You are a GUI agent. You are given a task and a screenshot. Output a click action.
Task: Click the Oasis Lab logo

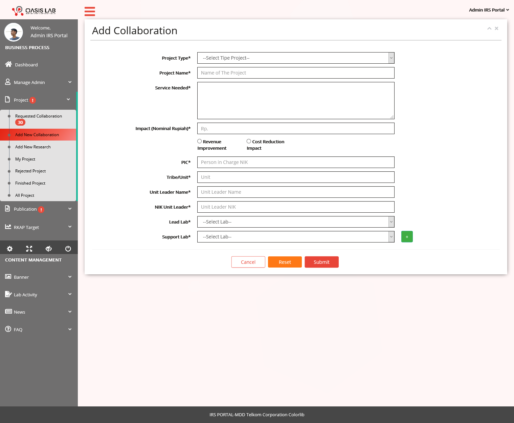coord(34,11)
